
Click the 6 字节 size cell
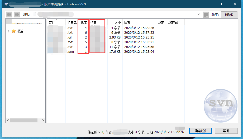coord(116,32)
